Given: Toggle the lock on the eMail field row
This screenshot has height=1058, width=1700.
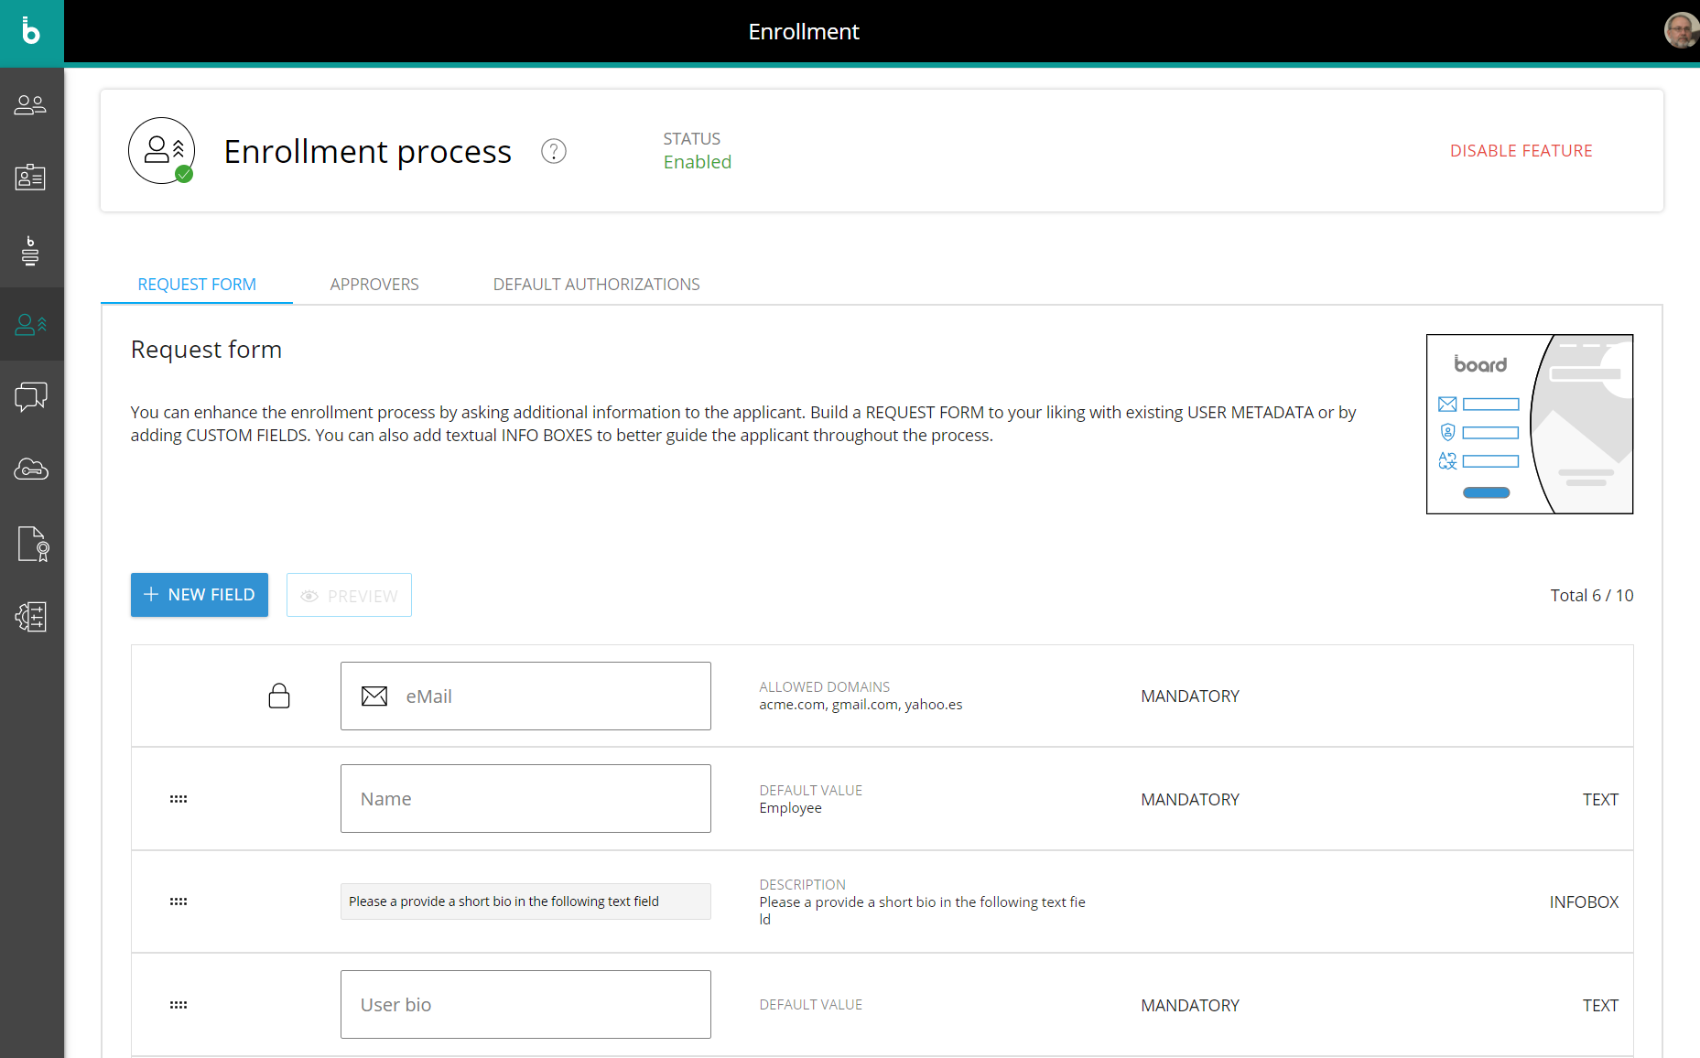Looking at the screenshot, I should (279, 695).
